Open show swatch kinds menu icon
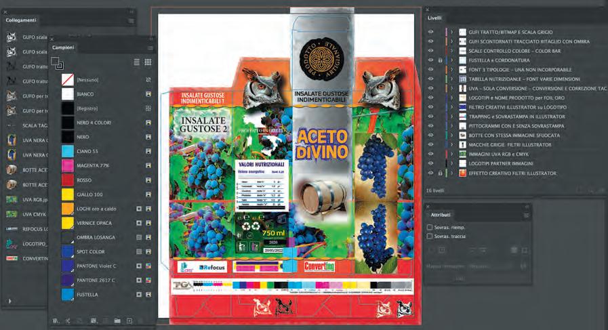This screenshot has height=330, width=608. coord(93,321)
